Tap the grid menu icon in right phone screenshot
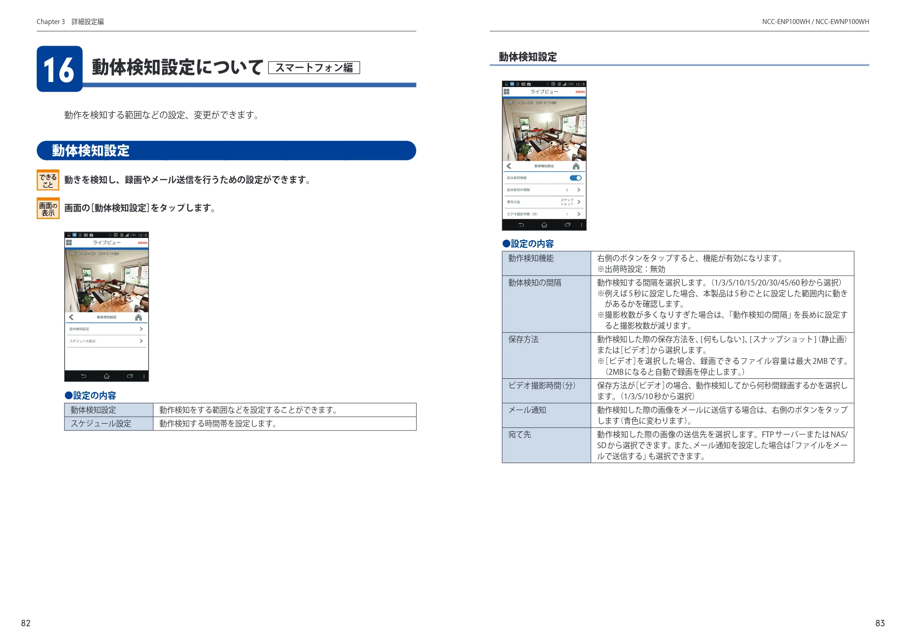The height and width of the screenshot is (643, 906). click(x=506, y=92)
